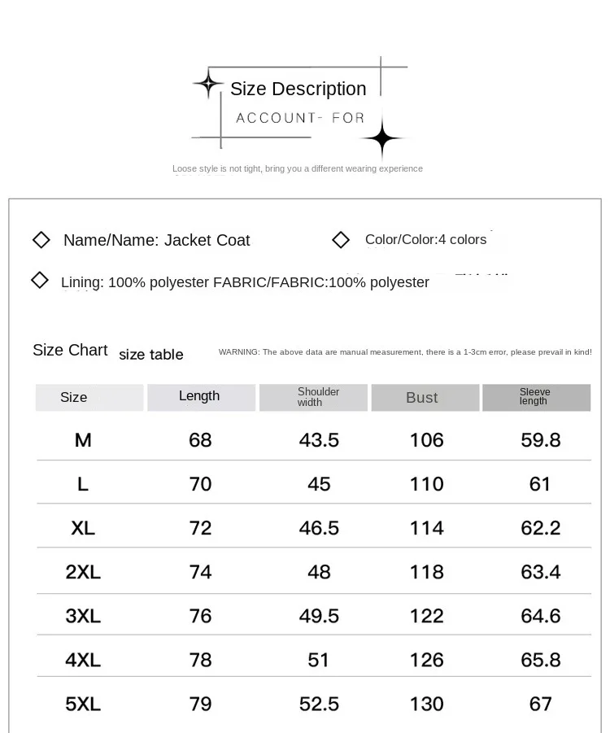Viewport: 610px width, 733px height.
Task: Select the Size column header
Action: [x=89, y=397]
